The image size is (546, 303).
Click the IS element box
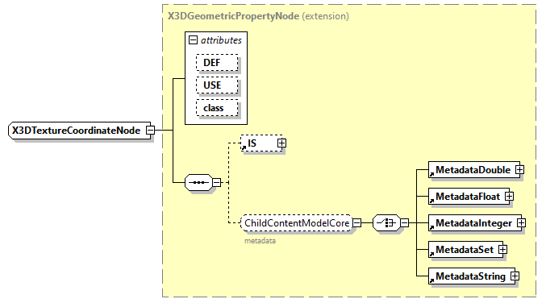[261, 143]
